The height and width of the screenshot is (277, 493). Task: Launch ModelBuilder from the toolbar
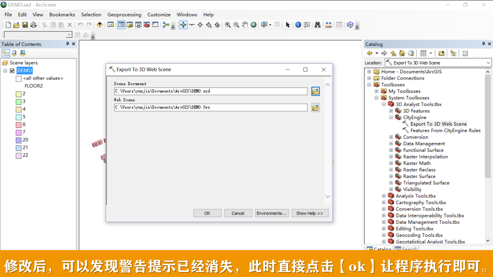[166, 25]
